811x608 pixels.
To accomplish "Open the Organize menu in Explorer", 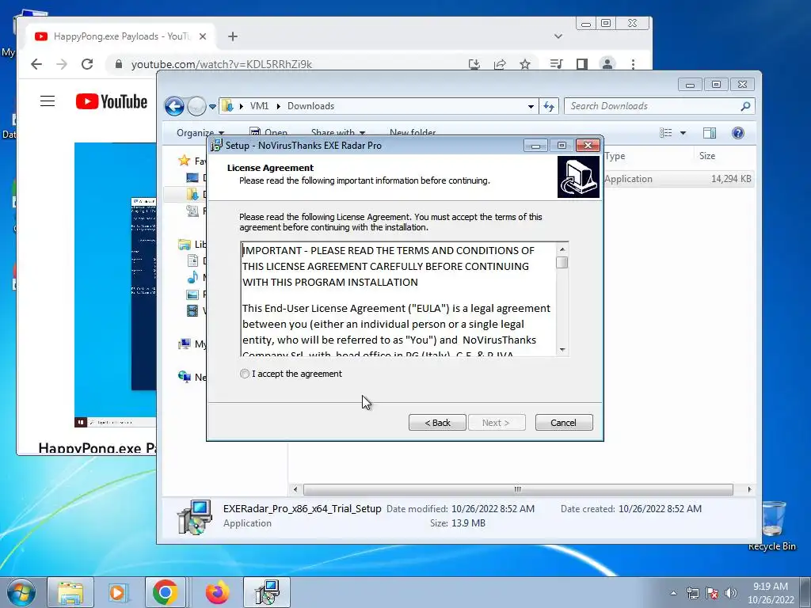I will point(200,132).
